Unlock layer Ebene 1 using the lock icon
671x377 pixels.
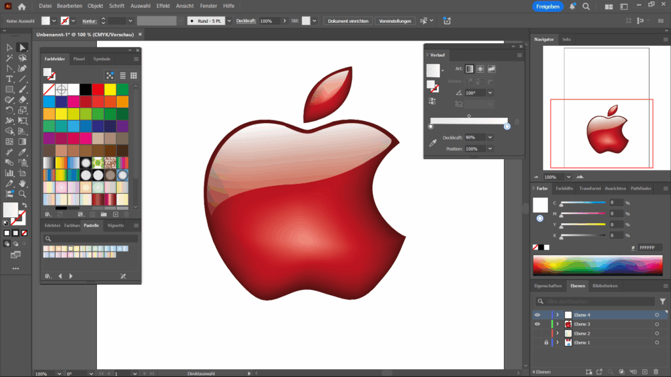click(x=546, y=342)
